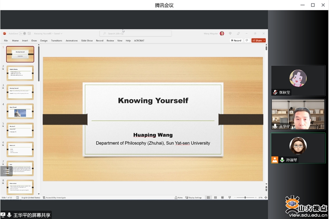The width and height of the screenshot is (329, 219).
Task: Open the Slide Show ribbon tab
Action: tap(87, 41)
